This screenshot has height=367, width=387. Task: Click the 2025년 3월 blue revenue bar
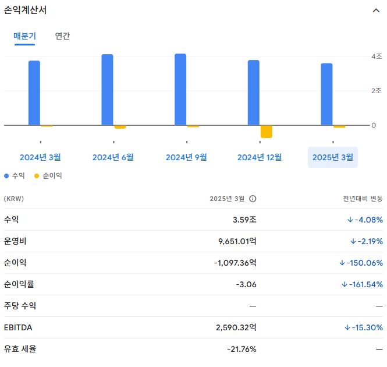pyautogui.click(x=326, y=94)
